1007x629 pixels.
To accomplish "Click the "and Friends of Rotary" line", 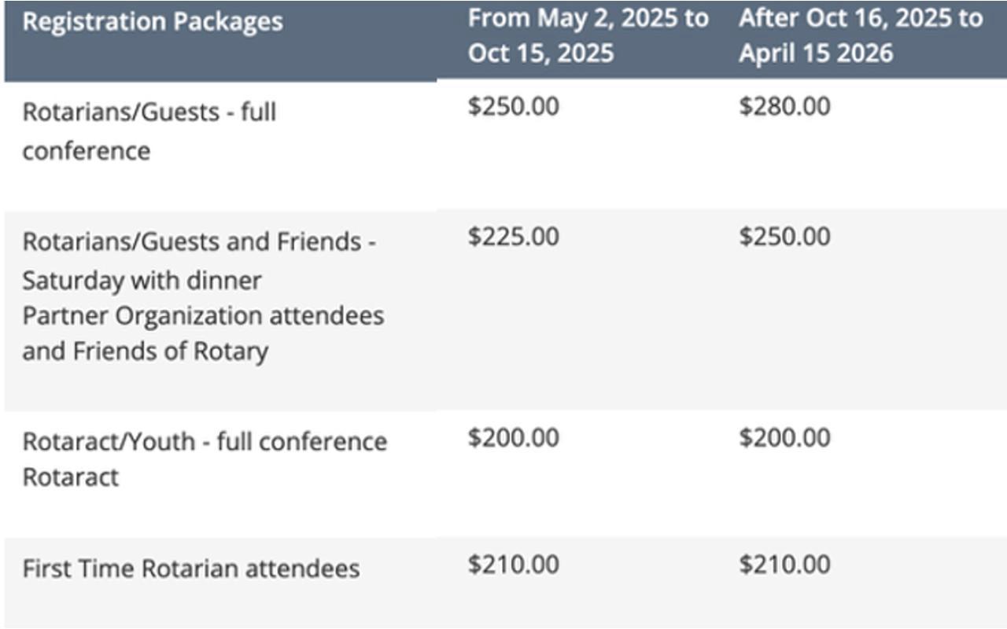I will [145, 351].
